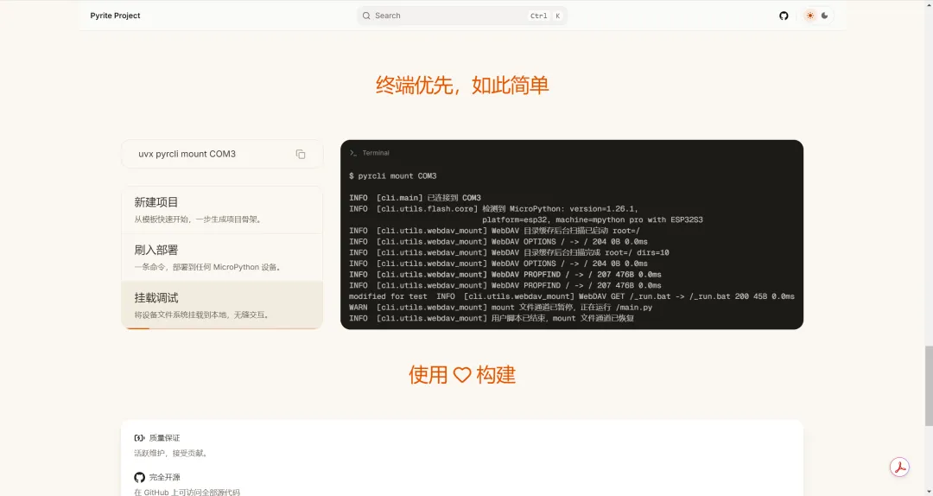The height and width of the screenshot is (496, 933).
Task: Open the Pyrite Project home link
Action: (116, 16)
